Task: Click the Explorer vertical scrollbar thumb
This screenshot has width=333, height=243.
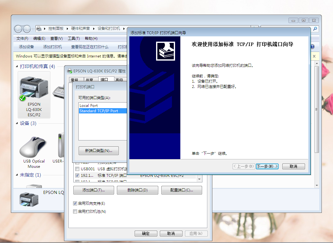Action: (x=317, y=109)
